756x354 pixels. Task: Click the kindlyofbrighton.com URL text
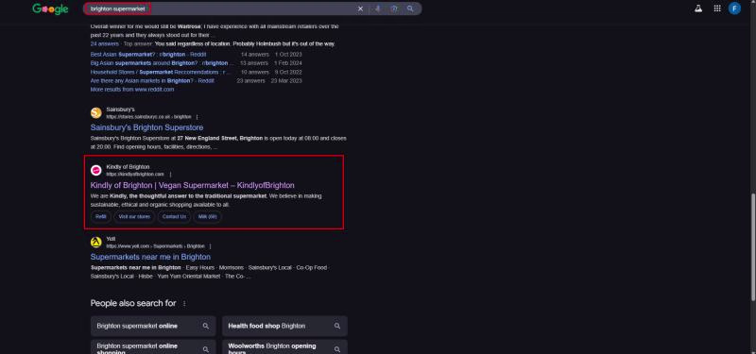(135, 175)
